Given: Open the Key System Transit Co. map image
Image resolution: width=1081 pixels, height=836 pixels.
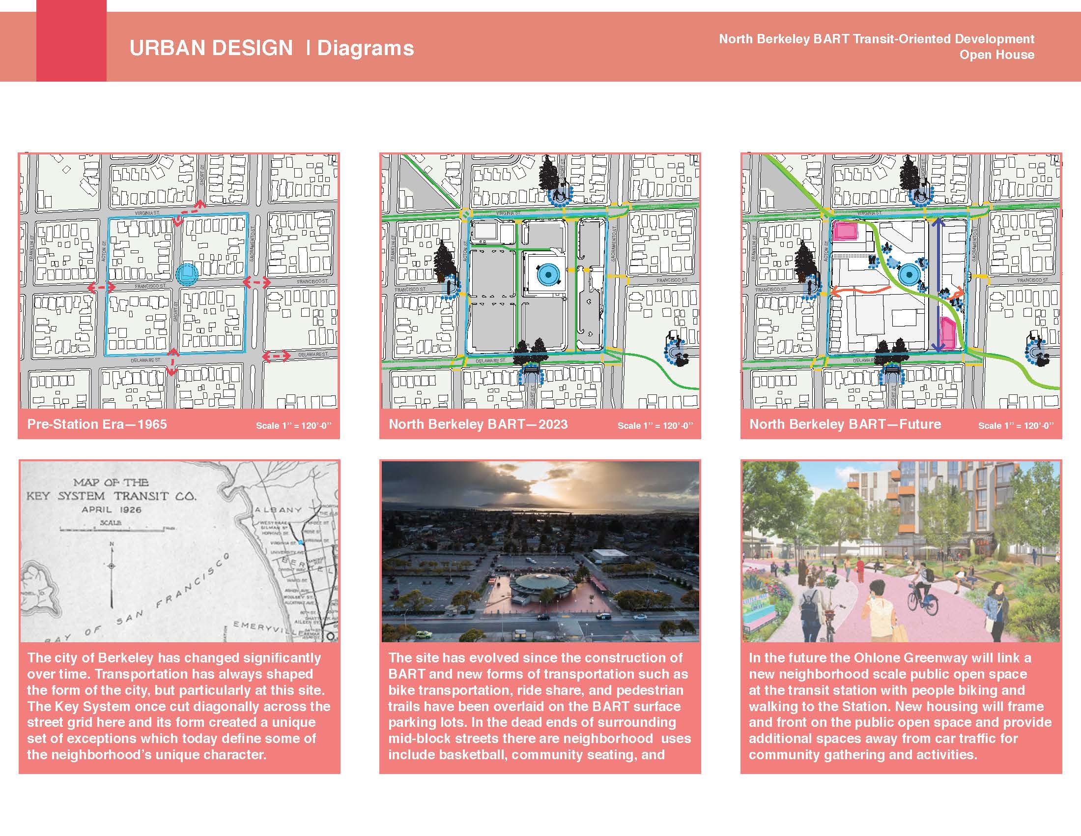Looking at the screenshot, I should 179,551.
